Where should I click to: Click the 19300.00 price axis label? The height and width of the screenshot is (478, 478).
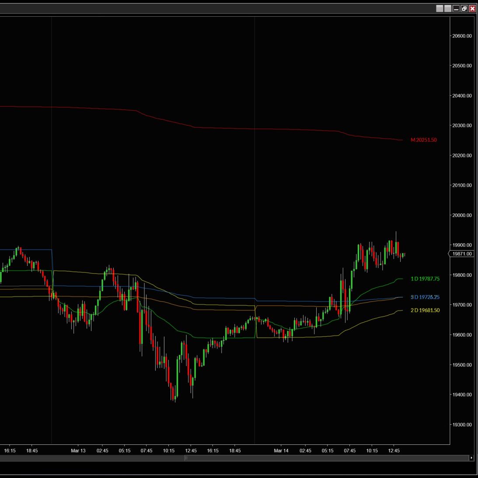[462, 425]
